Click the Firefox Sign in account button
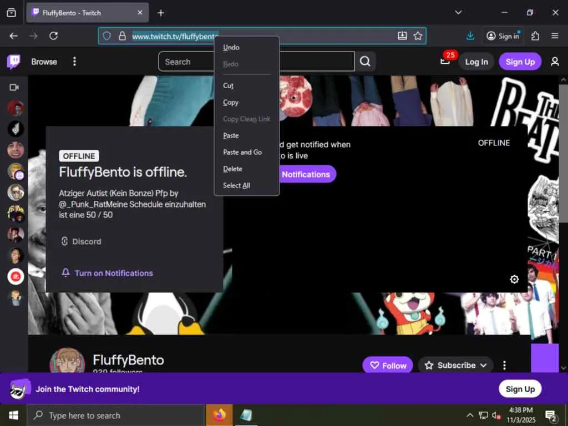 coord(503,36)
